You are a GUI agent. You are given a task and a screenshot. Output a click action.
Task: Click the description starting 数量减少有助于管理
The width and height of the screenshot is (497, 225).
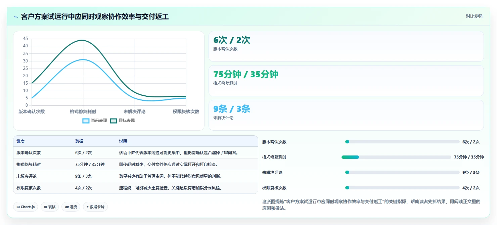[x=171, y=176]
